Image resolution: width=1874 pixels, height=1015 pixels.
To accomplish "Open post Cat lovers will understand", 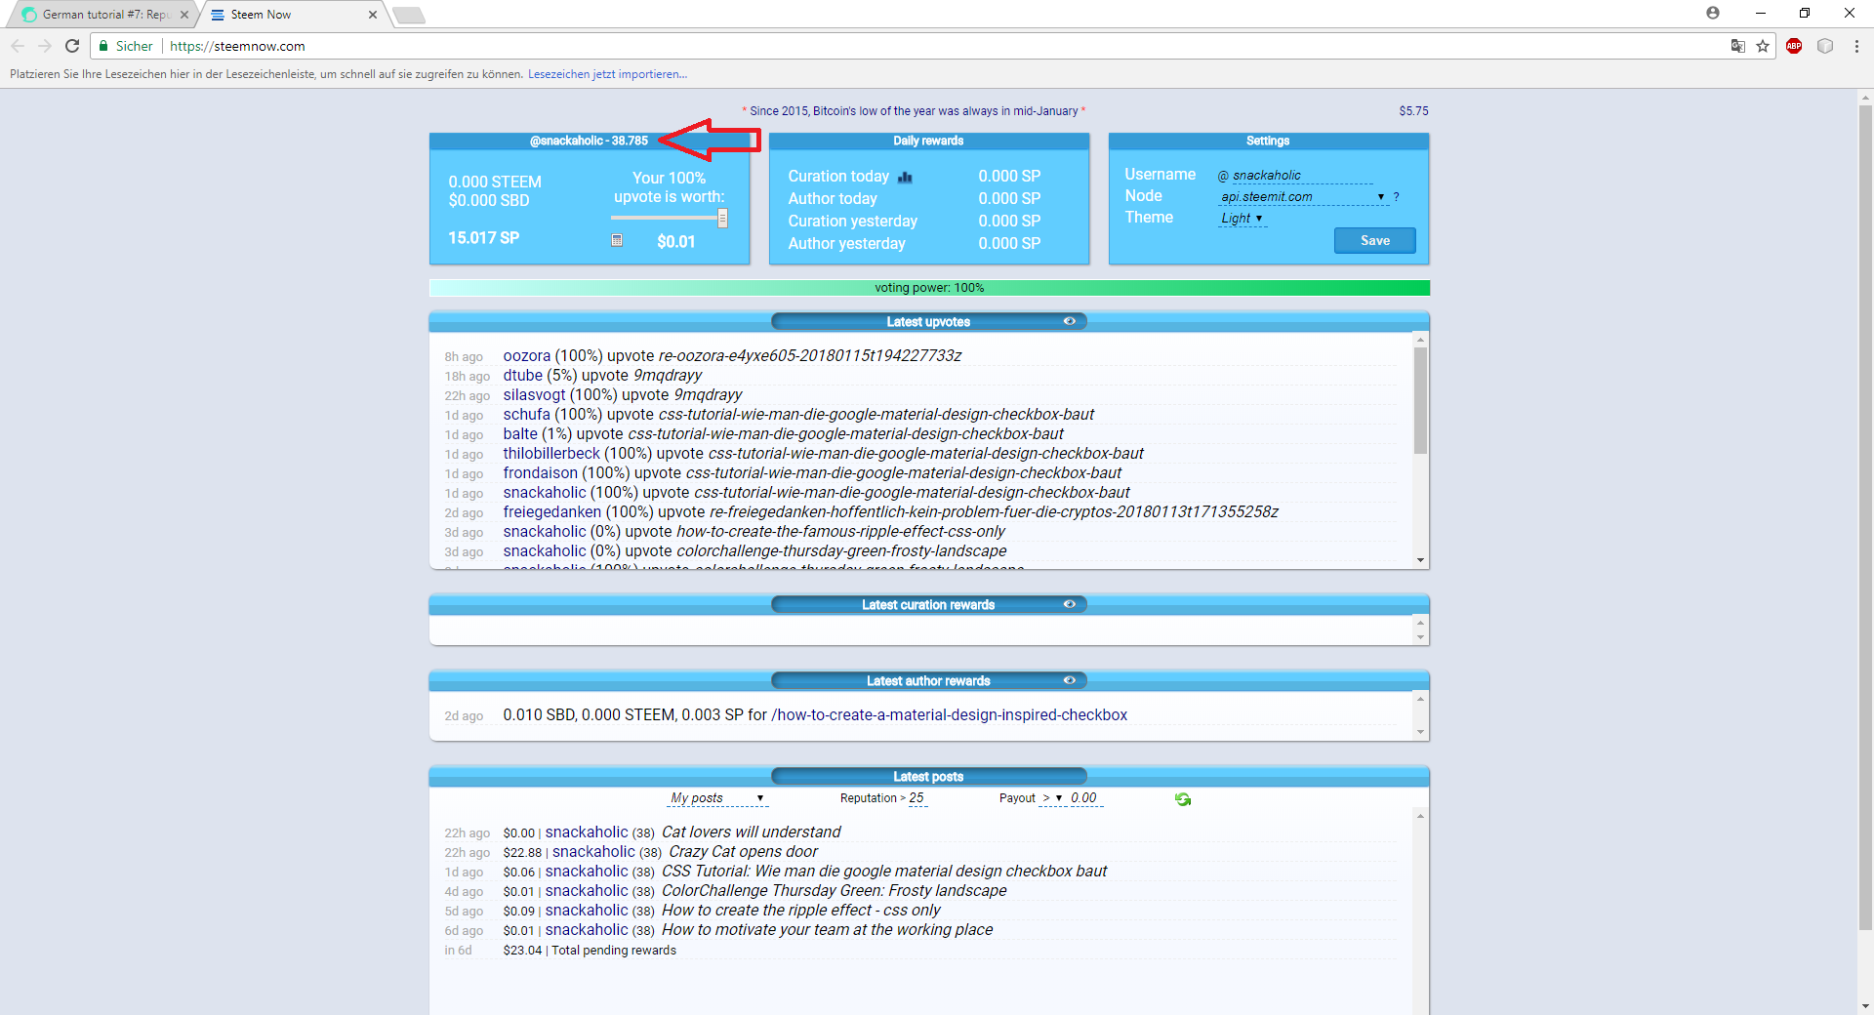I will coord(751,832).
